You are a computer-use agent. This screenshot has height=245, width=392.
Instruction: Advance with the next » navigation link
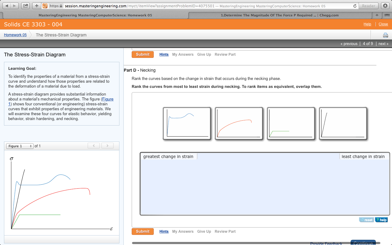(x=383, y=43)
